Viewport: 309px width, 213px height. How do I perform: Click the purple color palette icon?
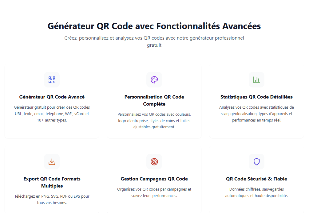click(154, 80)
